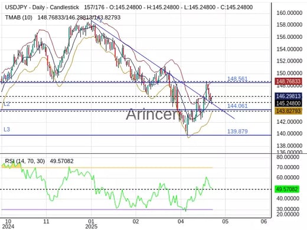This screenshot has width=307, height=230.
Task: Click the 02 month axis label
Action: [x=136, y=222]
